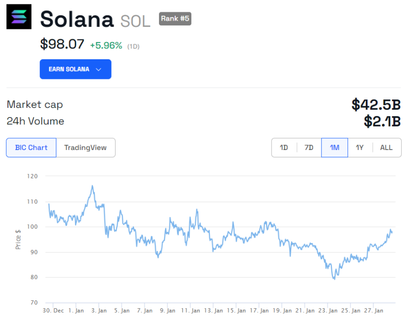Switch to the TradingView tab
416x318 pixels.
click(x=86, y=147)
